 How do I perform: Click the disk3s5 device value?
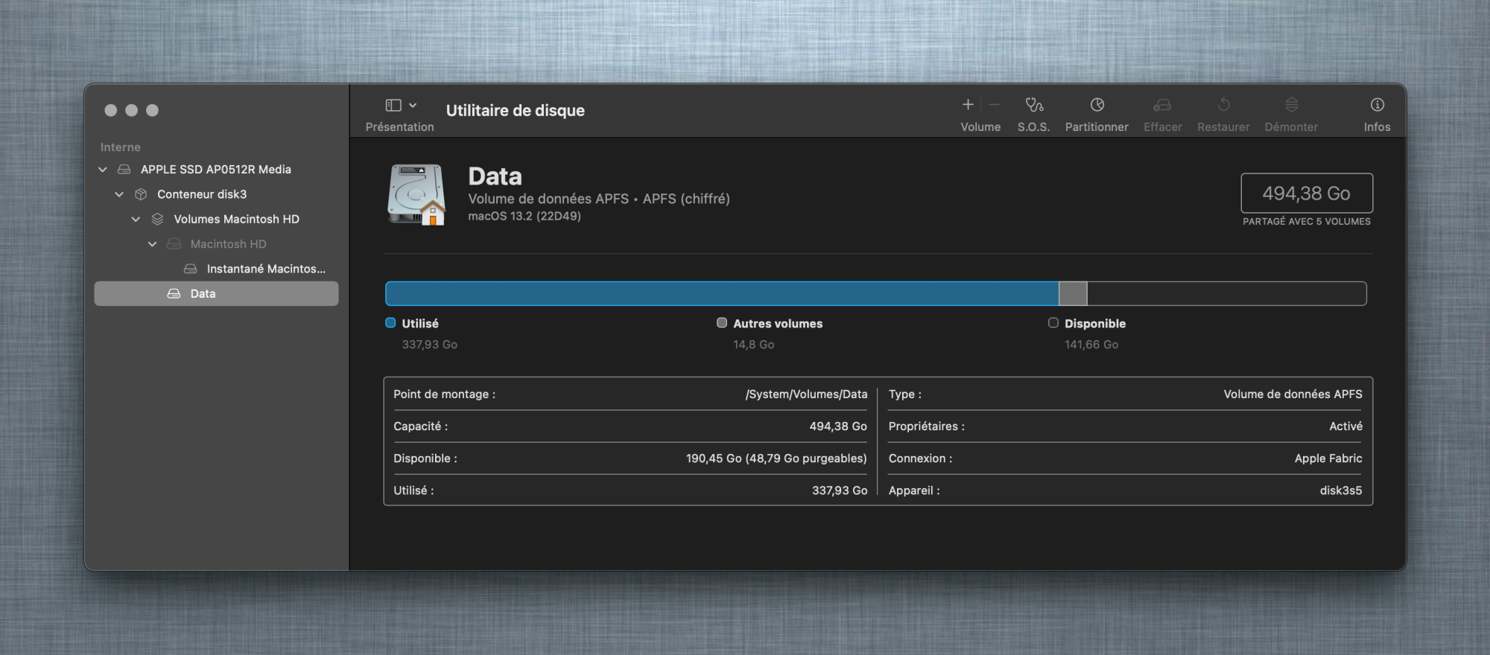1341,491
